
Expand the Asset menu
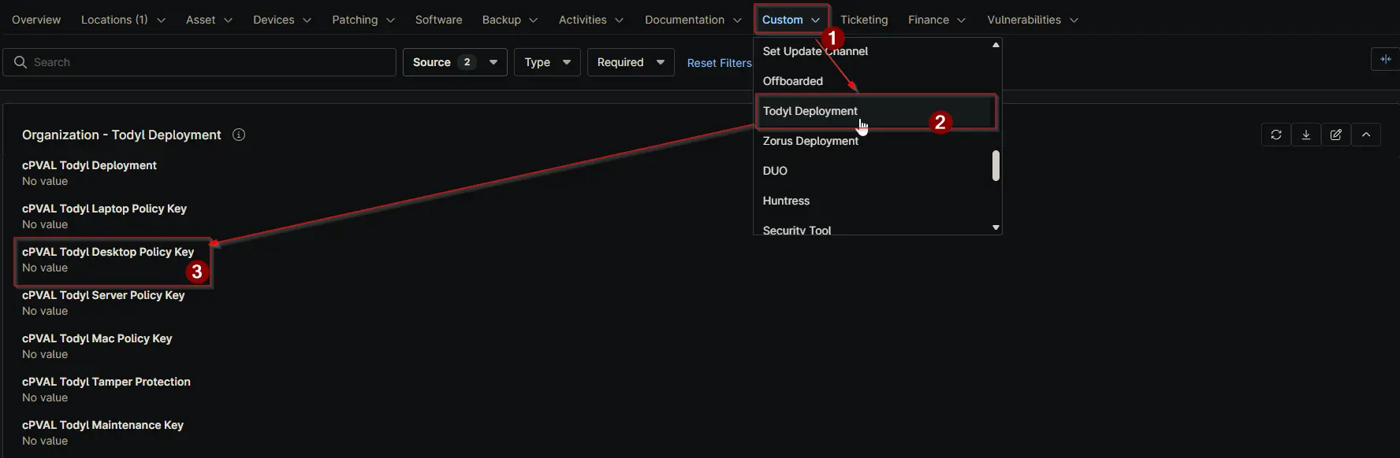point(209,20)
